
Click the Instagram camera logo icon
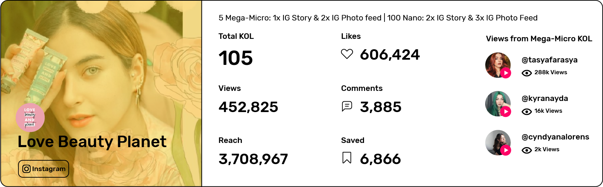click(26, 169)
